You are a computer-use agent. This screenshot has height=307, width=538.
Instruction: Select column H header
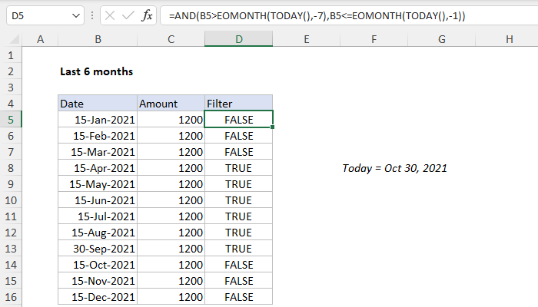[x=510, y=39]
